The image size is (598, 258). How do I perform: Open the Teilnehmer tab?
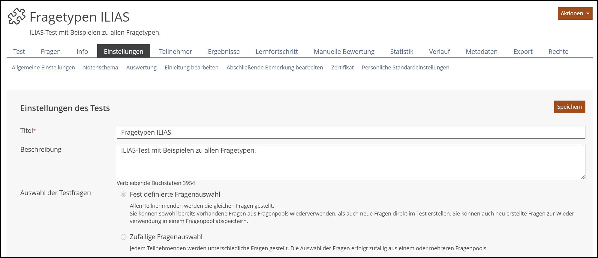(176, 51)
